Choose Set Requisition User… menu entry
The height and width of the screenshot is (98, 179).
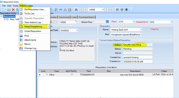click(35, 10)
